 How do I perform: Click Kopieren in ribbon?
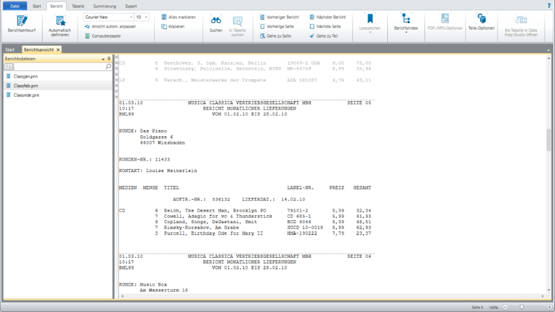tap(173, 27)
